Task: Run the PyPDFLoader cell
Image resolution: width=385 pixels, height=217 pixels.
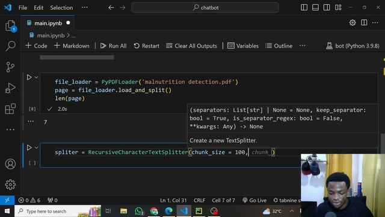Action: tap(29, 77)
